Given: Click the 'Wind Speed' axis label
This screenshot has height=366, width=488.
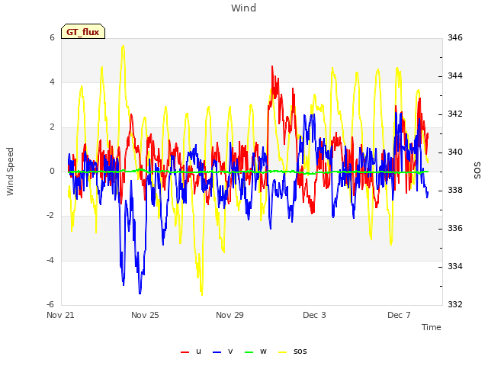Looking at the screenshot, I should [10, 172].
